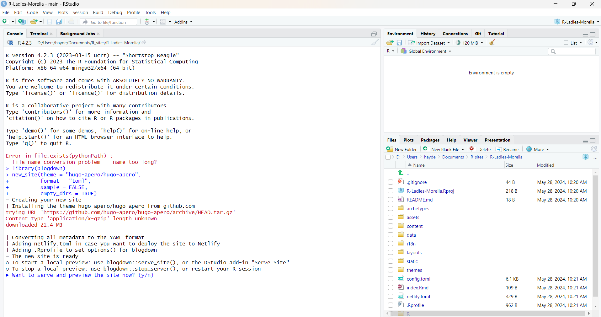The height and width of the screenshot is (317, 601).
Task: Tick the config.toml file checkbox
Action: [x=391, y=279]
